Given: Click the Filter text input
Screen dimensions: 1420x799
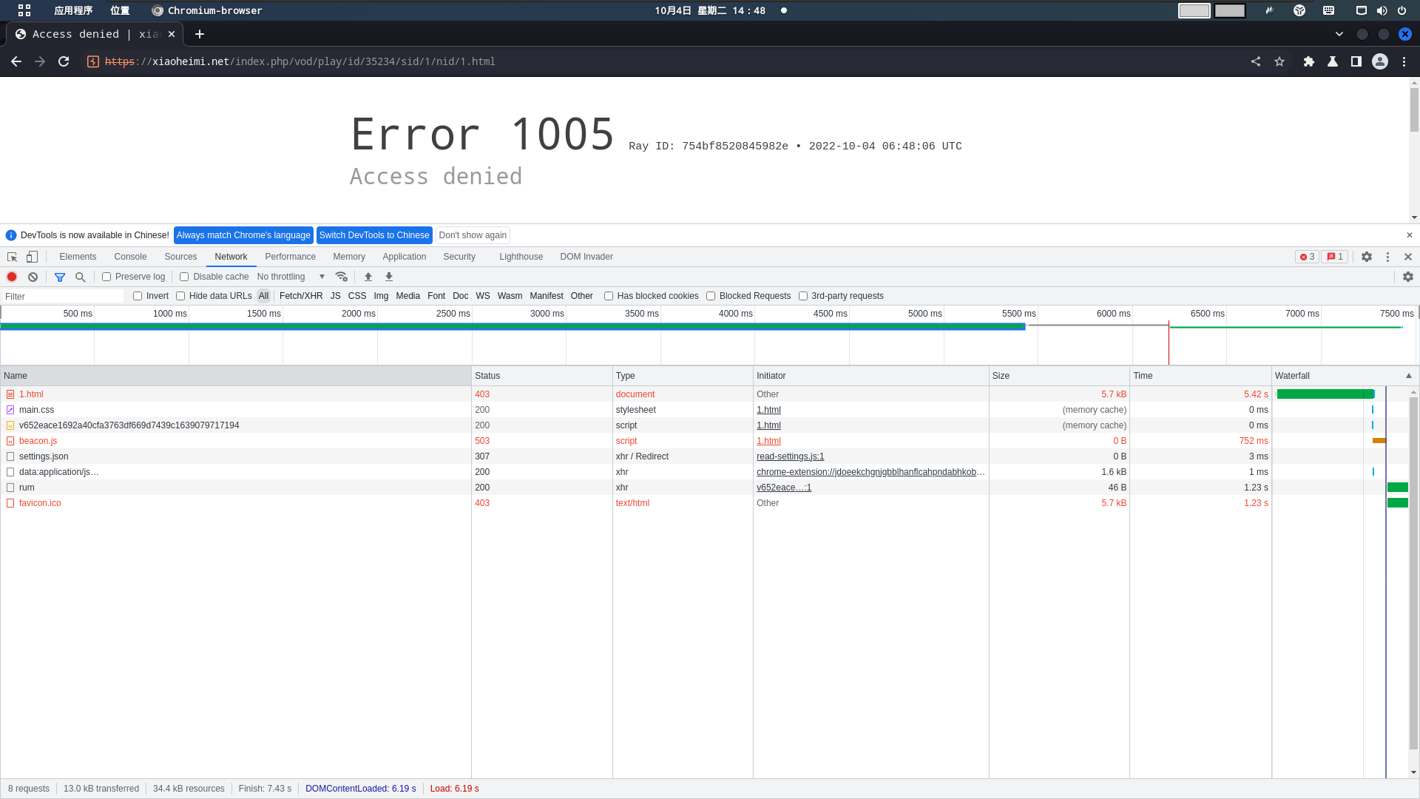Looking at the screenshot, I should (64, 297).
